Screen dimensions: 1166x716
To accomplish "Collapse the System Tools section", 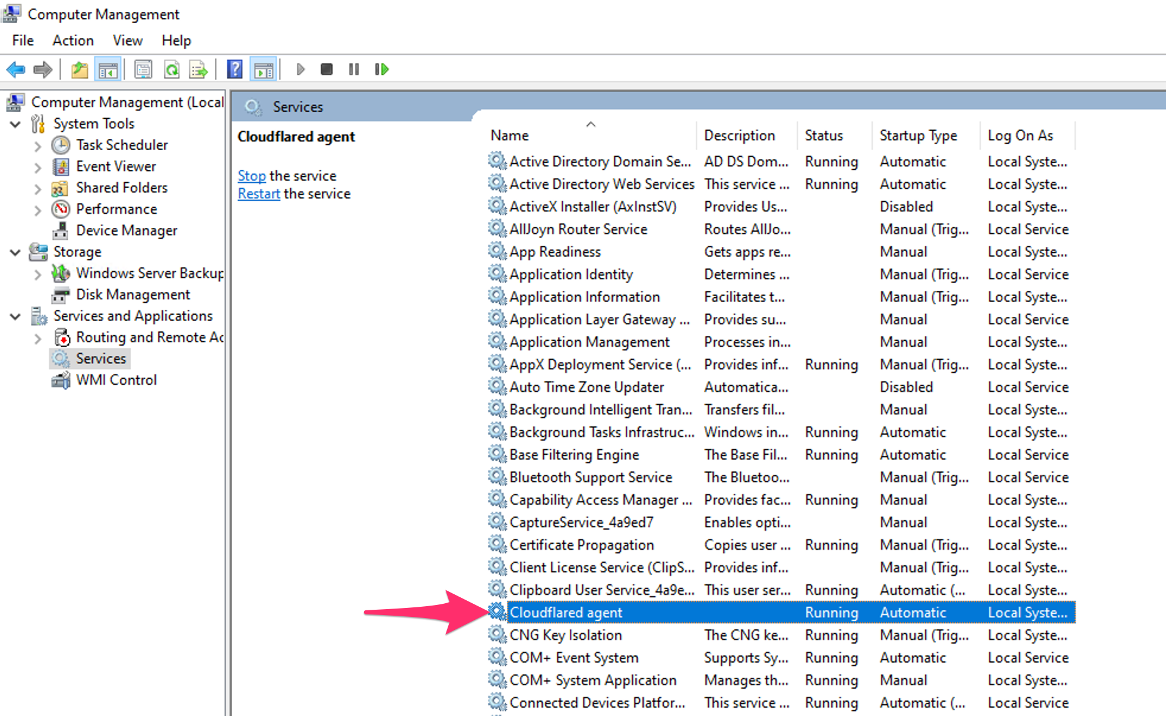I will 16,123.
